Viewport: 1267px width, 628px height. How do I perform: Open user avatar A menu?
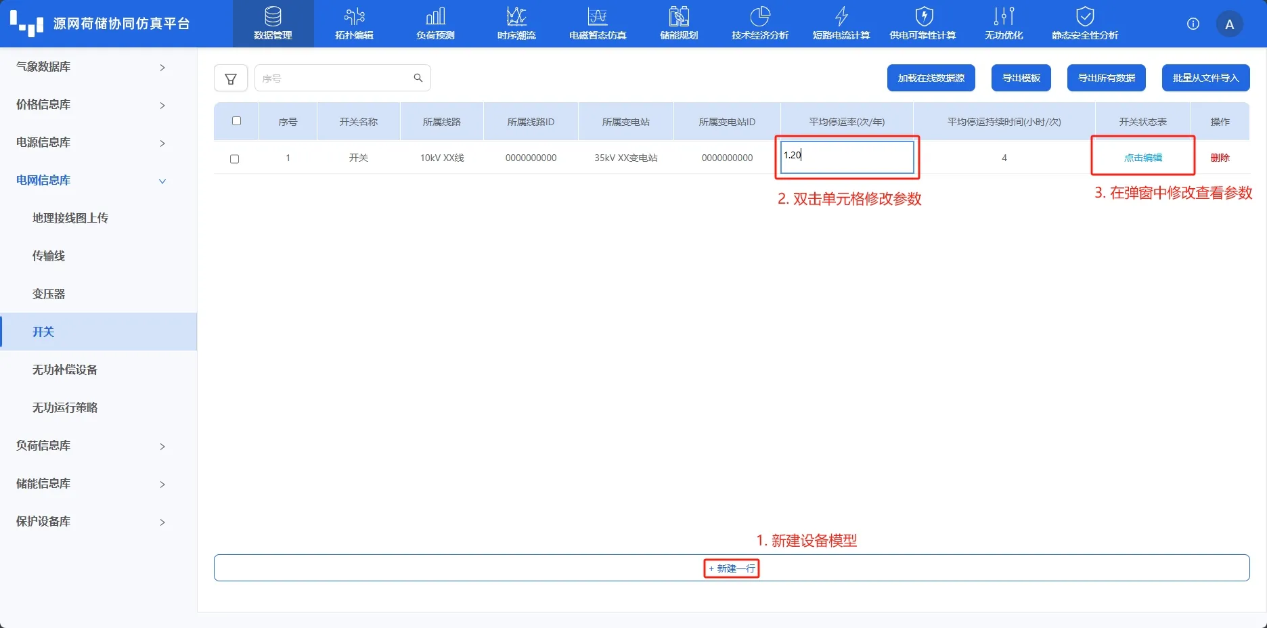pos(1230,24)
